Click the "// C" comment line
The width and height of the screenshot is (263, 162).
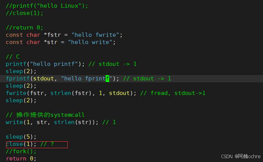click(13, 57)
